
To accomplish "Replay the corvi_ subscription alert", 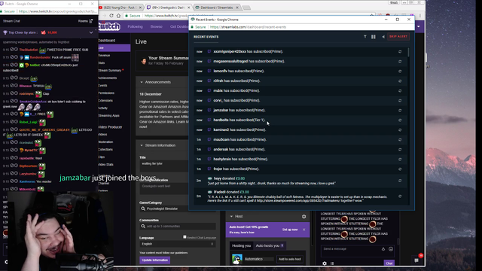I will coord(400,100).
